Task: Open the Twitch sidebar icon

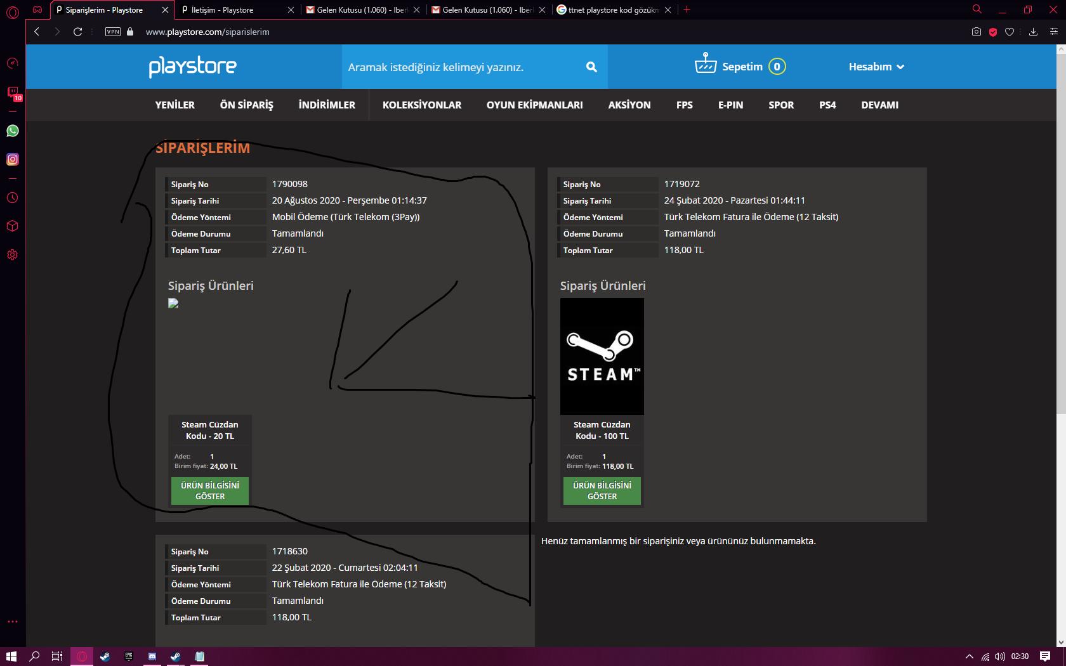Action: point(13,93)
